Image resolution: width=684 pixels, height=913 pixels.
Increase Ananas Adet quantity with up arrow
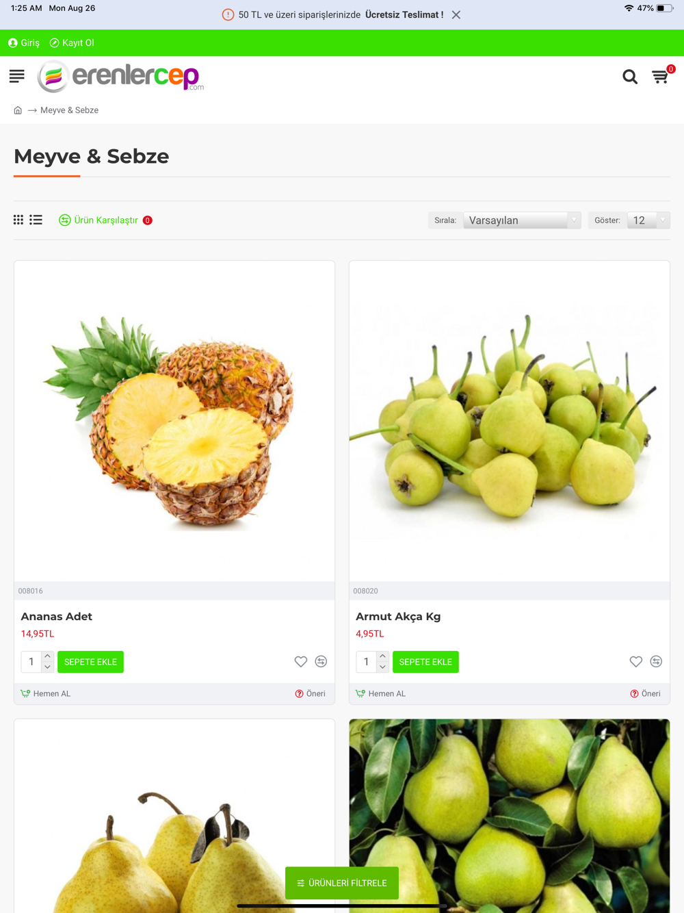point(47,656)
